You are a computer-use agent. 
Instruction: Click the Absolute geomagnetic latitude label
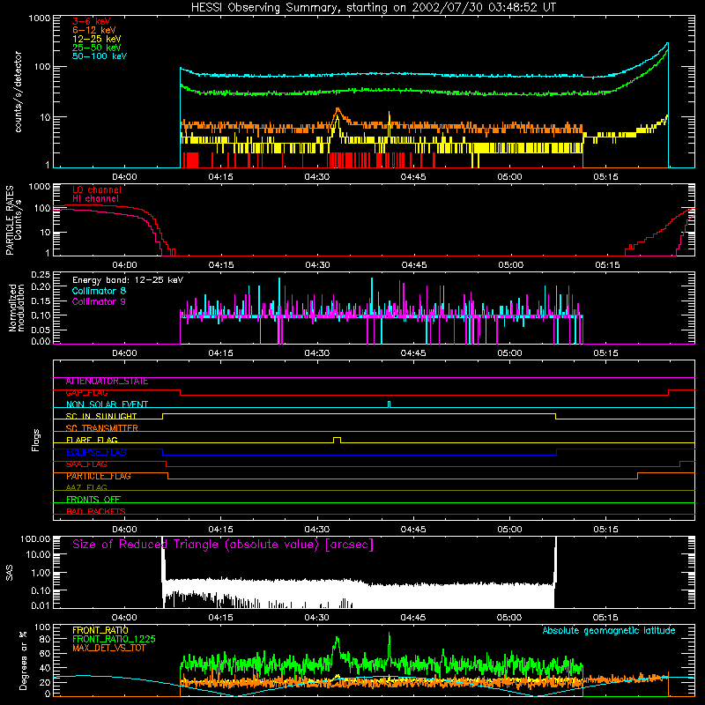(x=609, y=631)
